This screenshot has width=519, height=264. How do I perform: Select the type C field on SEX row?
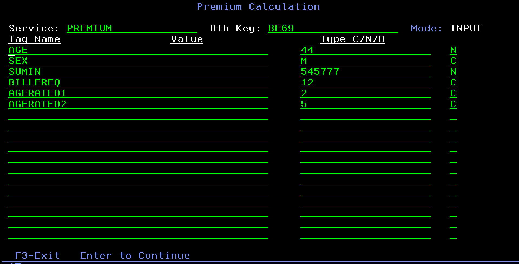coord(453,61)
